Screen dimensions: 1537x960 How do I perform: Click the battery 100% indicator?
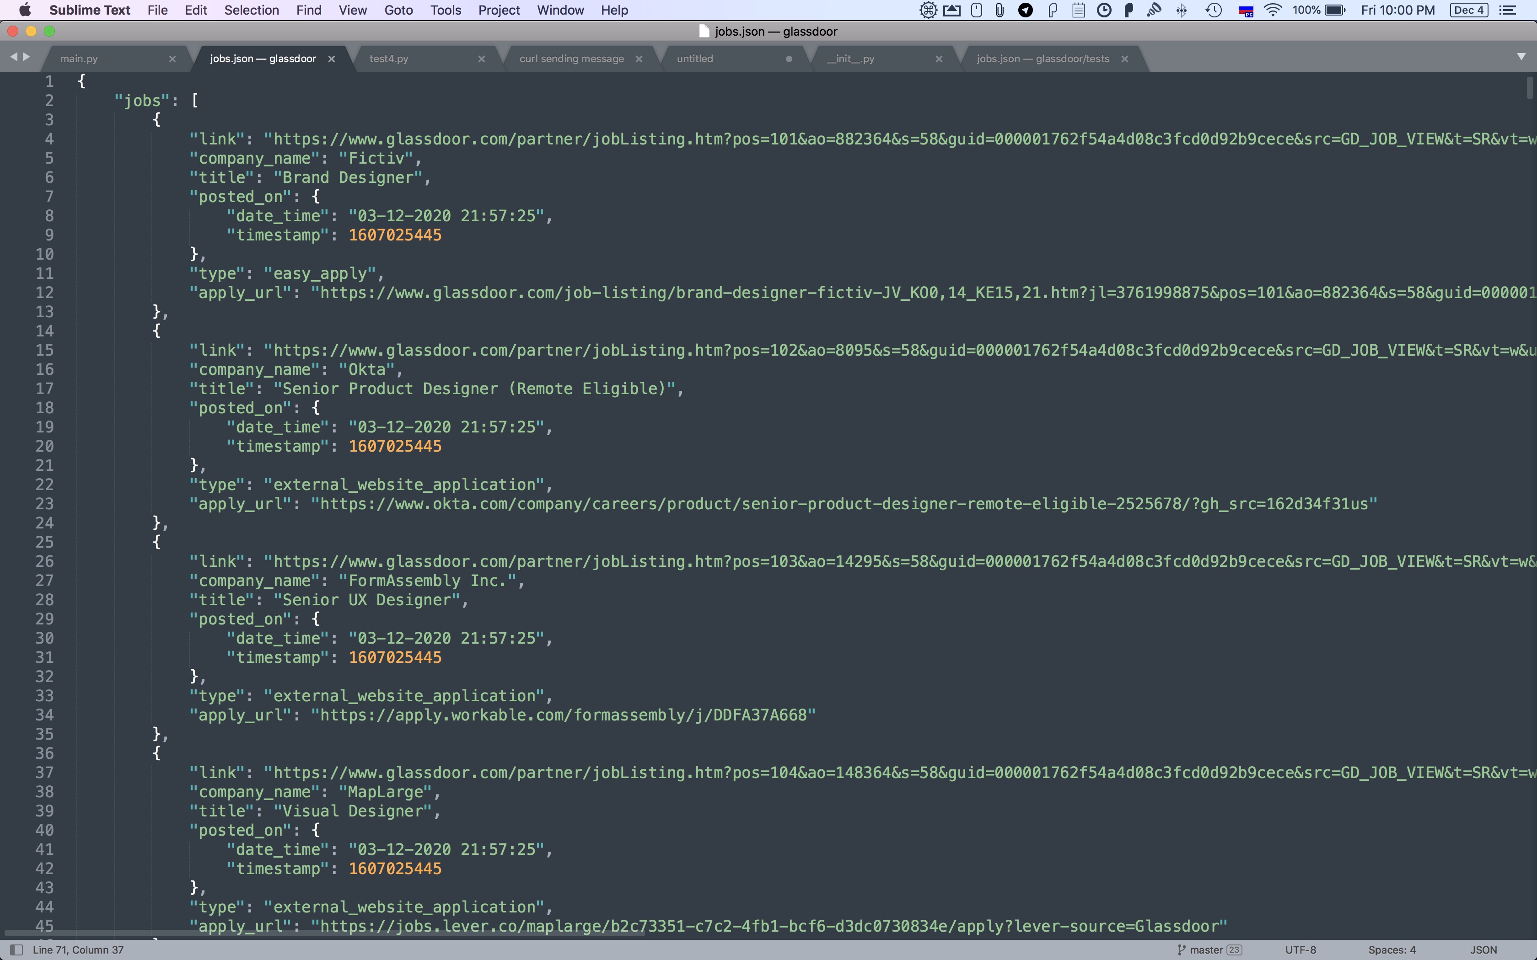(1319, 10)
